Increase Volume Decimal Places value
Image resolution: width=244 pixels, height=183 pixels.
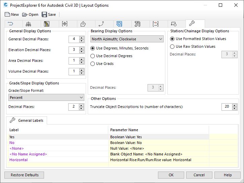click(82, 70)
